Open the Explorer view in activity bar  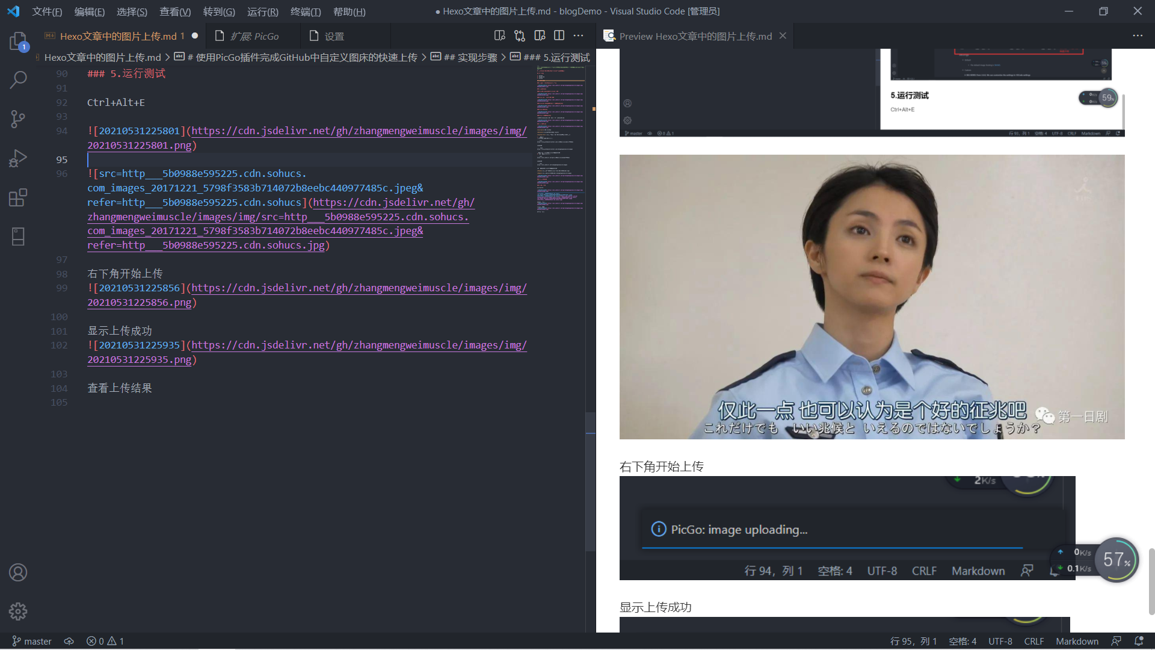click(18, 41)
